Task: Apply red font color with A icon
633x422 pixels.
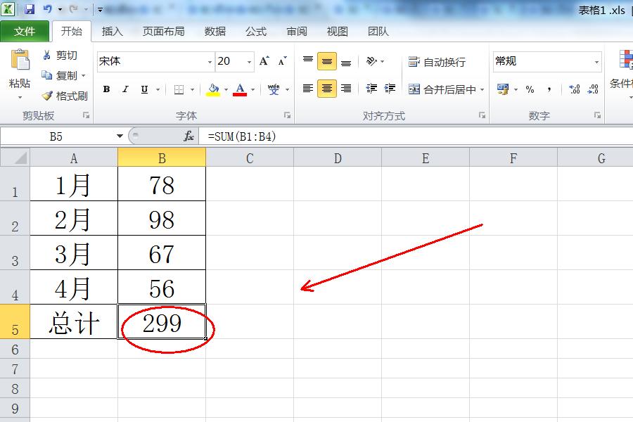Action: (x=240, y=89)
